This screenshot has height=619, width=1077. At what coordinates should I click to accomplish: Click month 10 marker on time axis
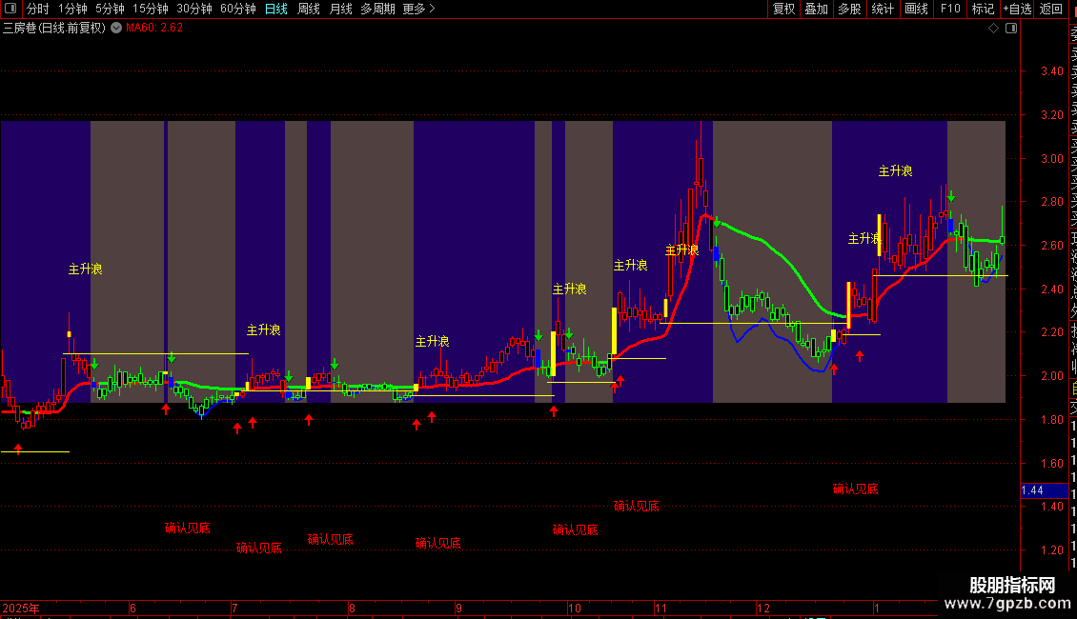click(574, 609)
